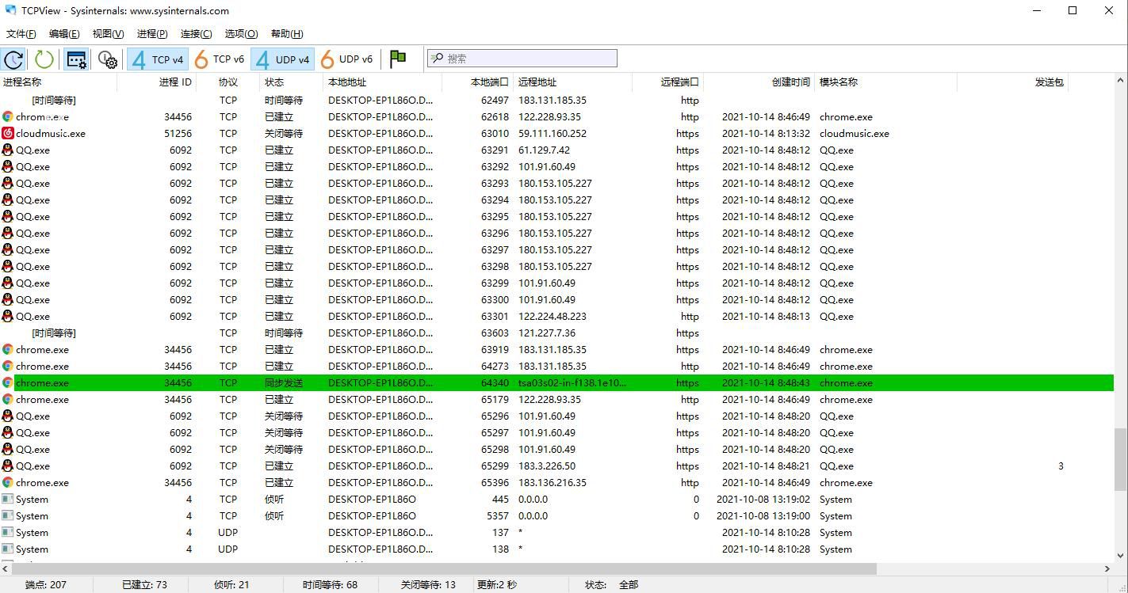This screenshot has height=593, width=1128.
Task: Click the green refresh arrow icon
Action: click(x=44, y=59)
